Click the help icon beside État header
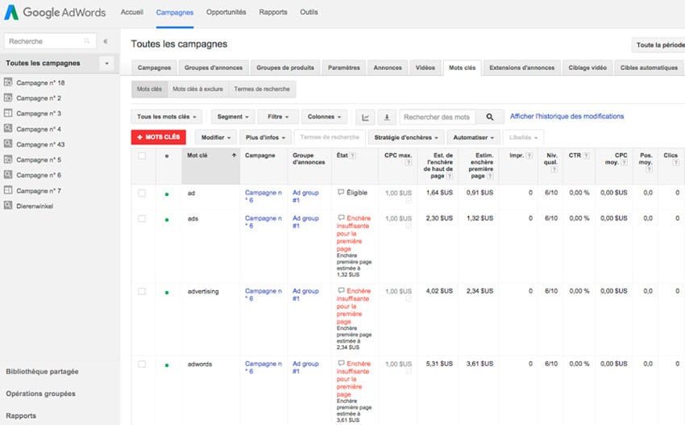 (x=352, y=156)
